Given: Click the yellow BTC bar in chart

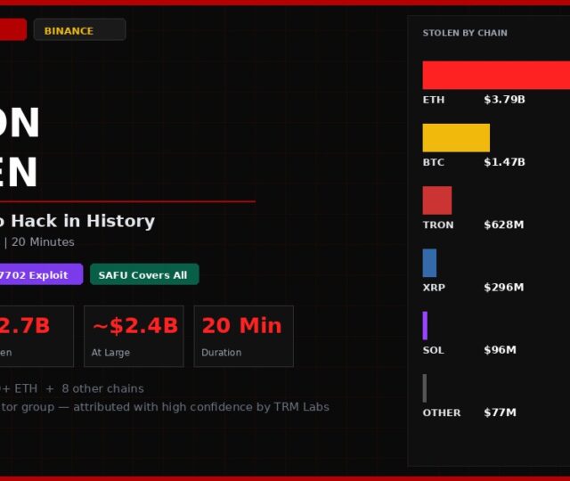Looking at the screenshot, I should (x=456, y=138).
